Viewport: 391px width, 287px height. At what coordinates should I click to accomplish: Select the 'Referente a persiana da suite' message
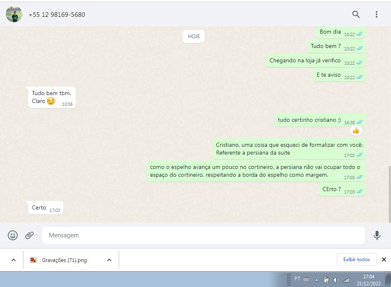tap(289, 149)
